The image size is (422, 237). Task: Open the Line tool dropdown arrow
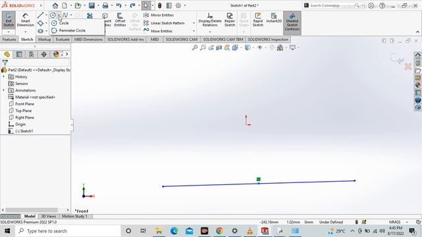(46, 15)
